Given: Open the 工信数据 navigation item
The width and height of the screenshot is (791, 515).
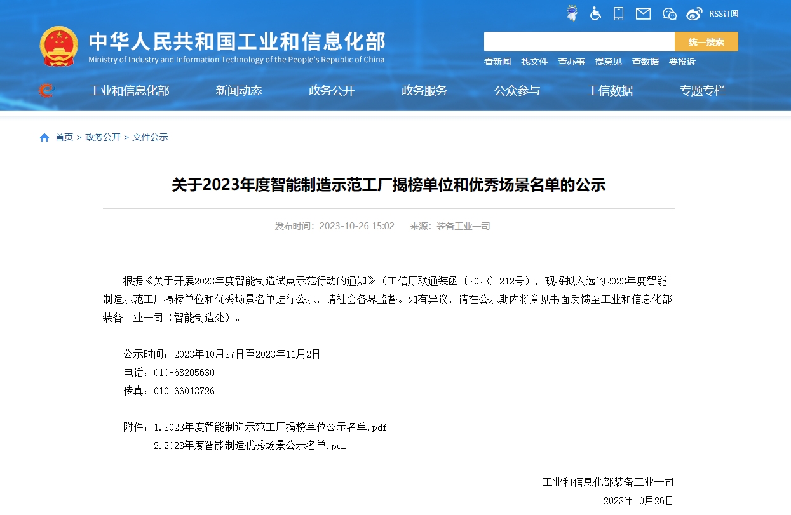Looking at the screenshot, I should click(609, 91).
